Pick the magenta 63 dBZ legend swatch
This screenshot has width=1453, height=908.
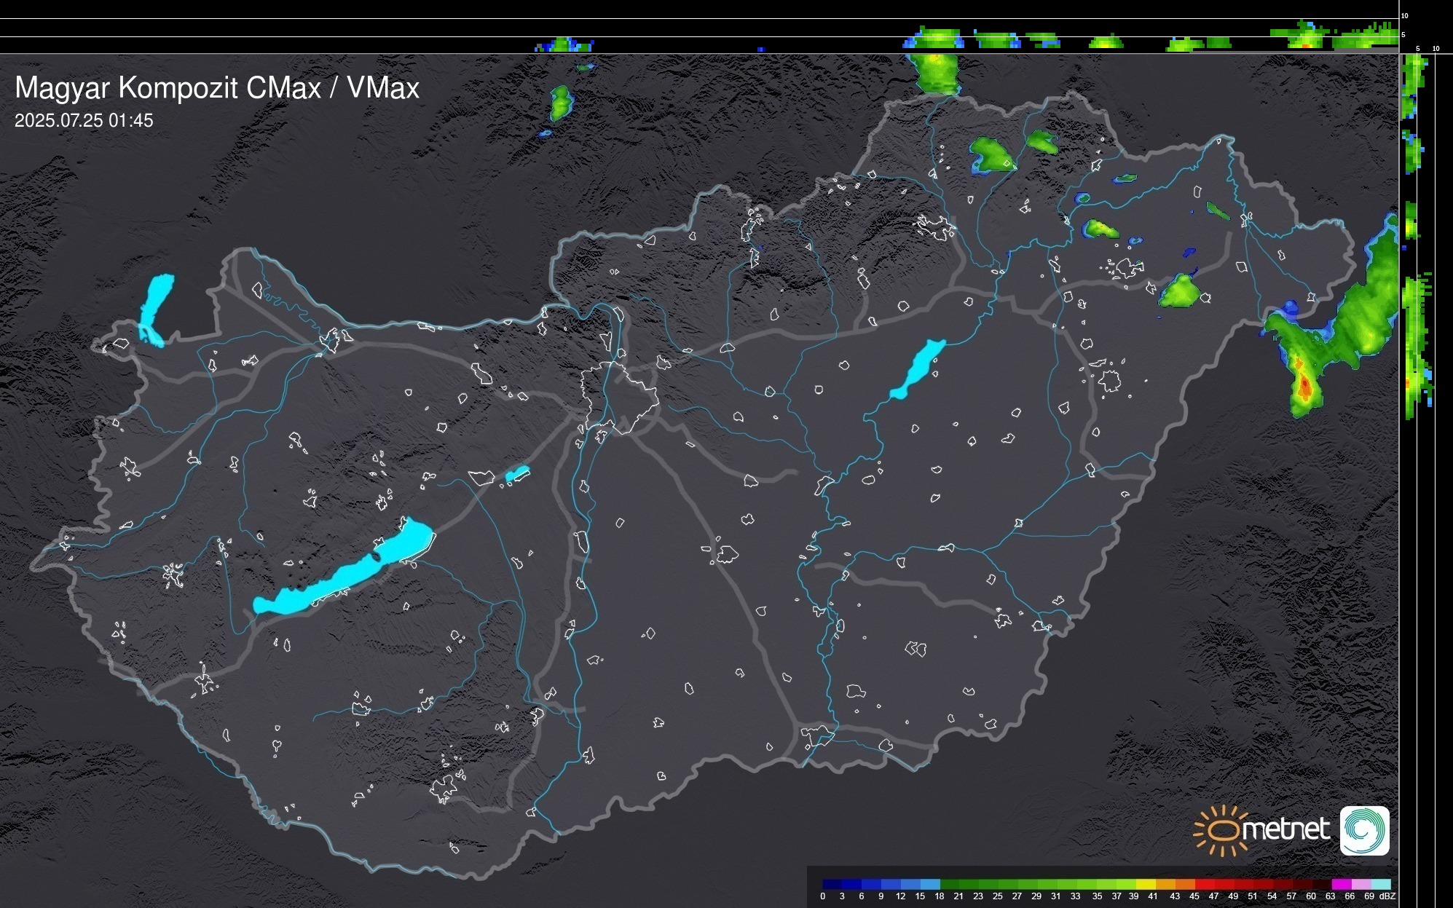tap(1340, 884)
